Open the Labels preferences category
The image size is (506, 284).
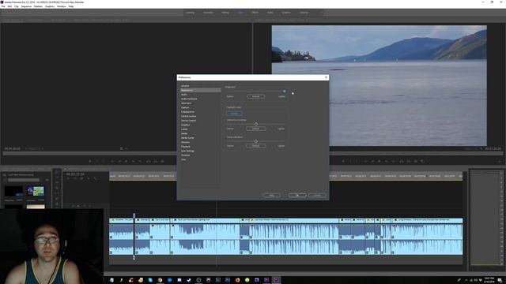(x=184, y=129)
